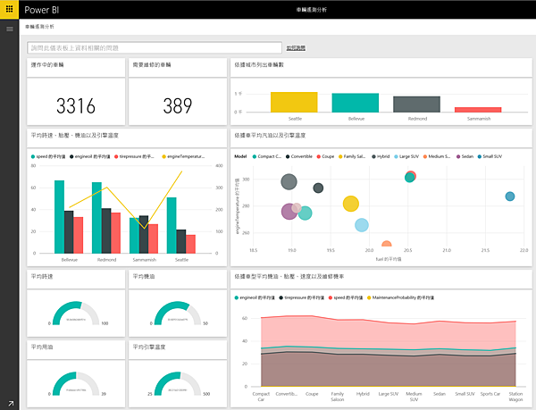Select the orange bubble at chart bottom
Screen dimensions: 536x410
pyautogui.click(x=386, y=244)
